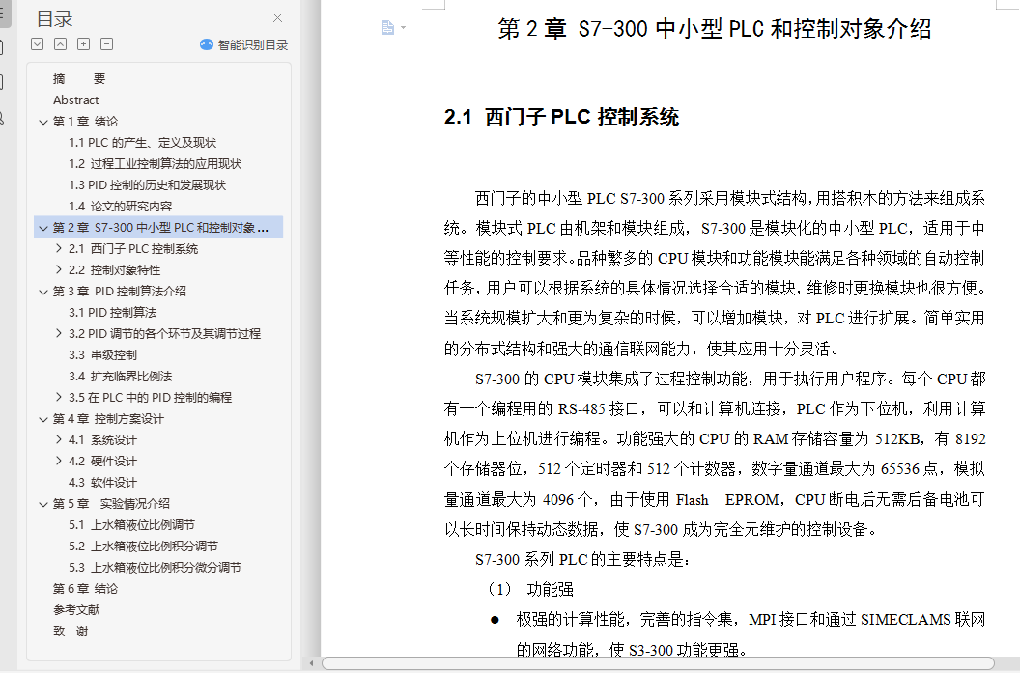Open 1.2 过程工业控制算法的应用现状
Viewport: 1020px width, 673px height.
(x=155, y=164)
